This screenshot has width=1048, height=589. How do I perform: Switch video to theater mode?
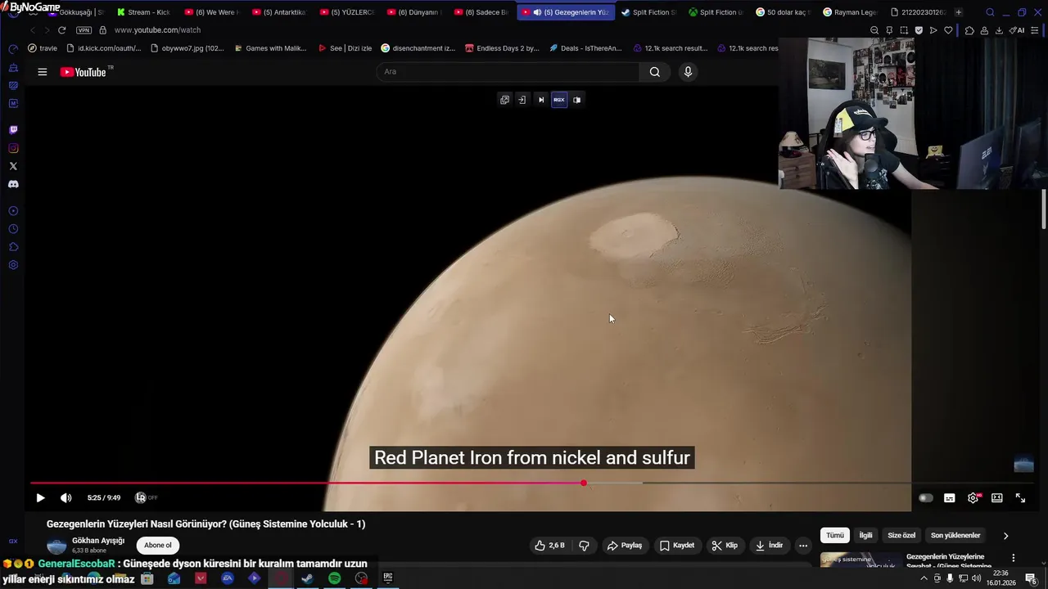coord(996,497)
